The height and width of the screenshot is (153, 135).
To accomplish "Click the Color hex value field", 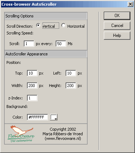I will click(x=38, y=117).
